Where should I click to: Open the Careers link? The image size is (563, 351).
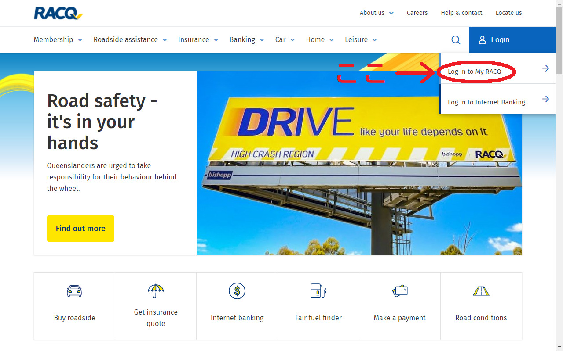click(x=417, y=13)
